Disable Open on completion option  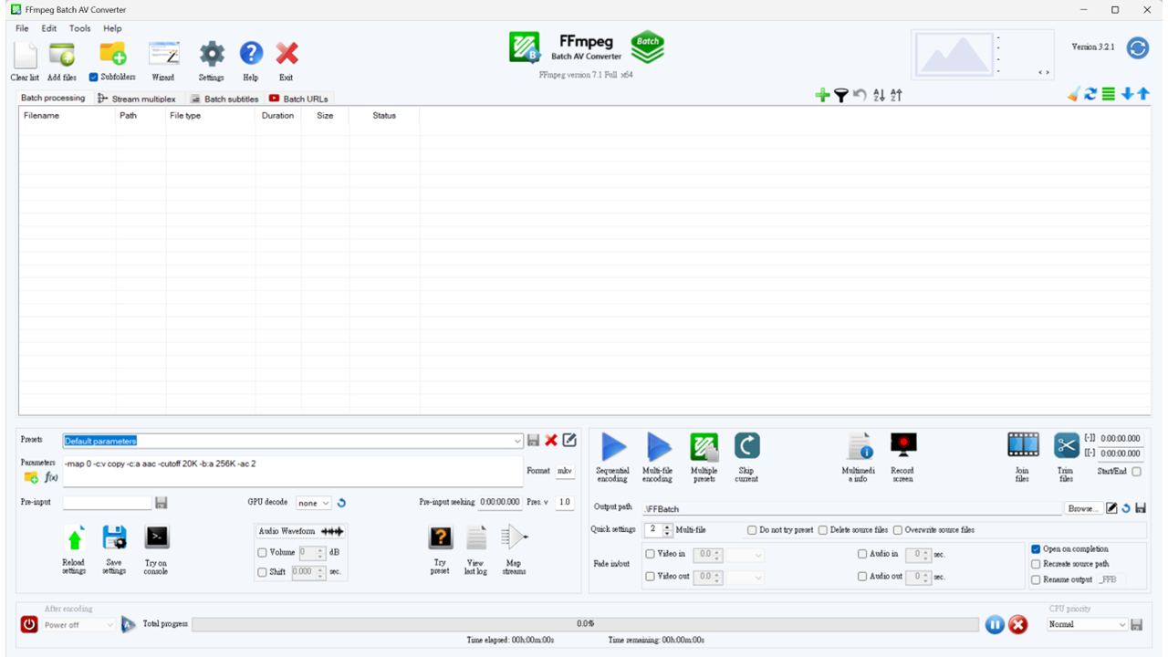pos(1036,549)
